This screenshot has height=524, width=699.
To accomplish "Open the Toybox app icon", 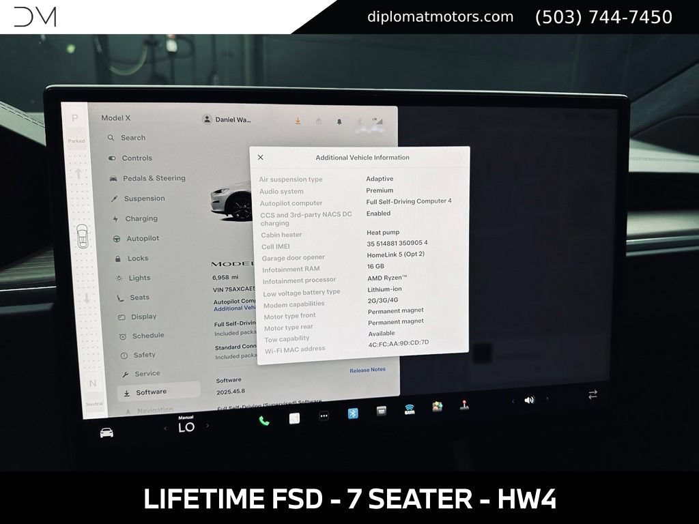I will coord(438,407).
